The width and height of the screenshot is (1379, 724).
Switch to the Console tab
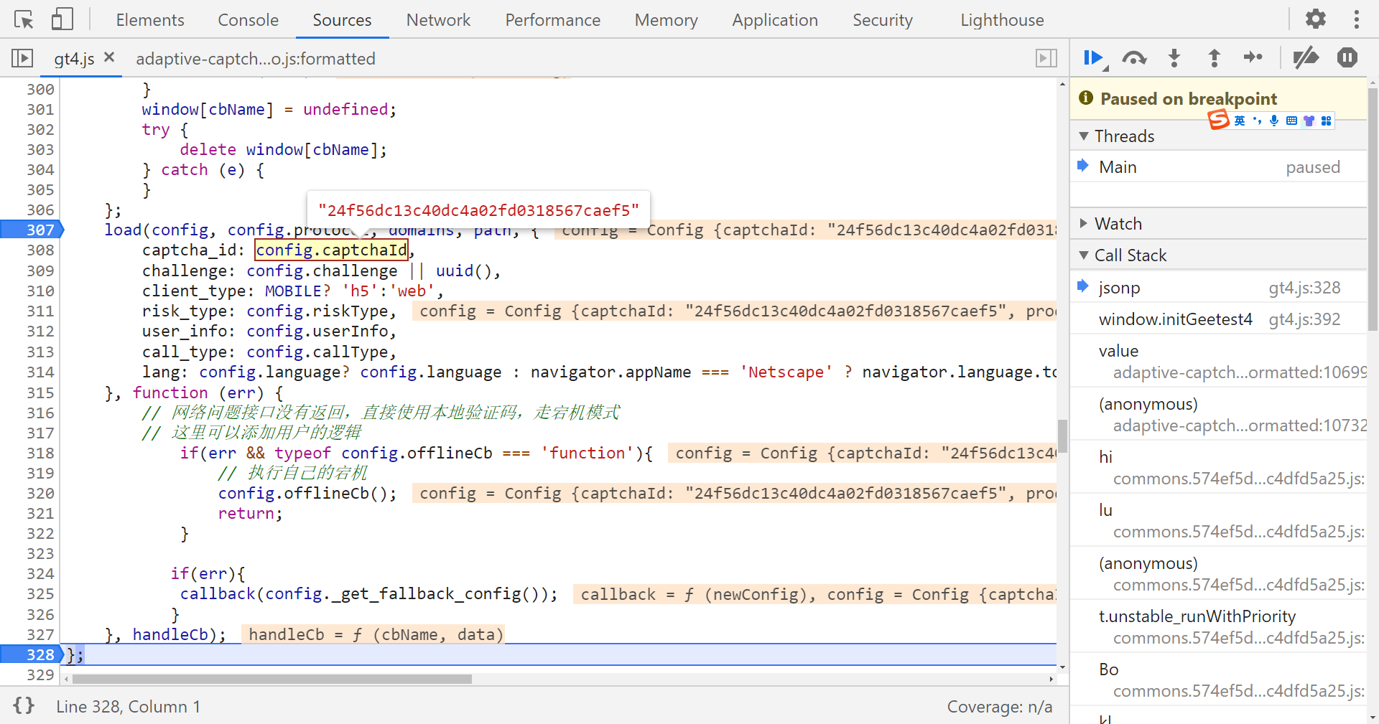pos(248,20)
